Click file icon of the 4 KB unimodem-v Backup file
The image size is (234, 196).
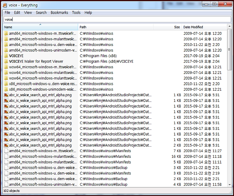coord(6,185)
